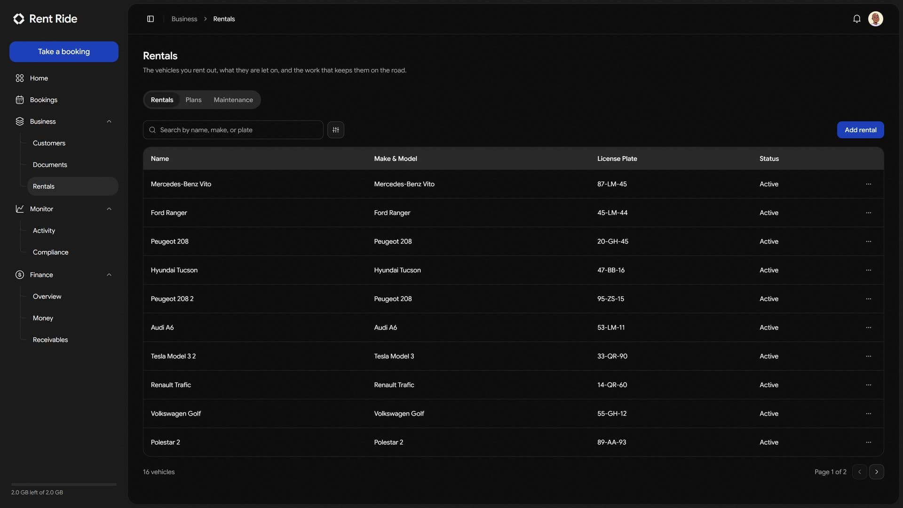Open row actions for Ford Ranger

click(x=869, y=213)
